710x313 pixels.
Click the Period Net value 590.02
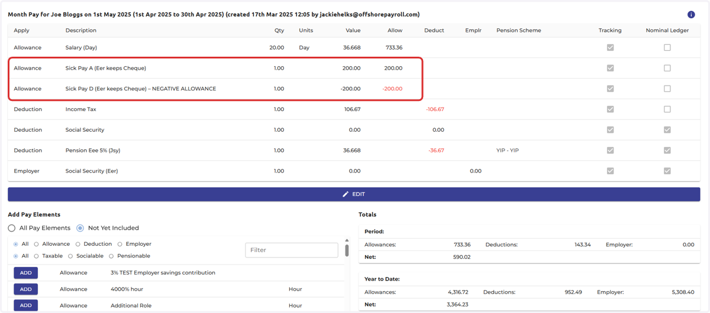[x=461, y=257]
